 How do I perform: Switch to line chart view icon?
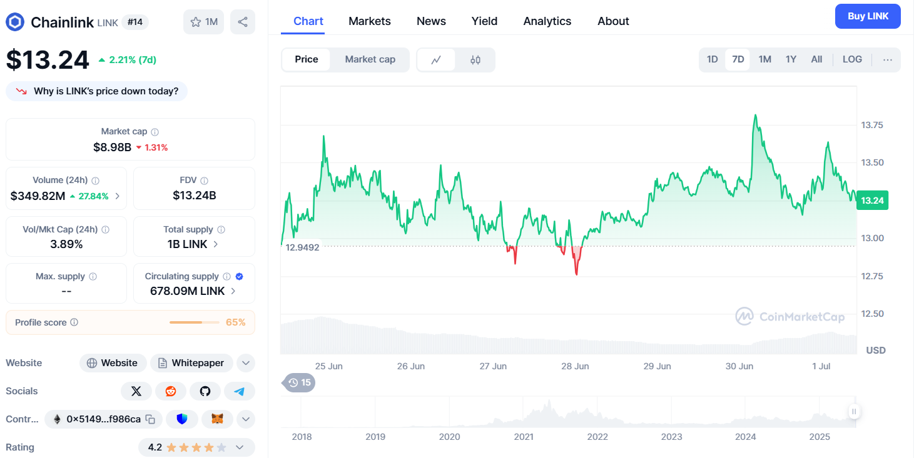(436, 60)
